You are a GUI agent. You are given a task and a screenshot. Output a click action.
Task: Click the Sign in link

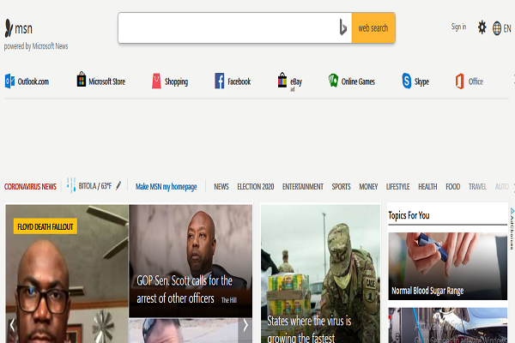point(458,27)
